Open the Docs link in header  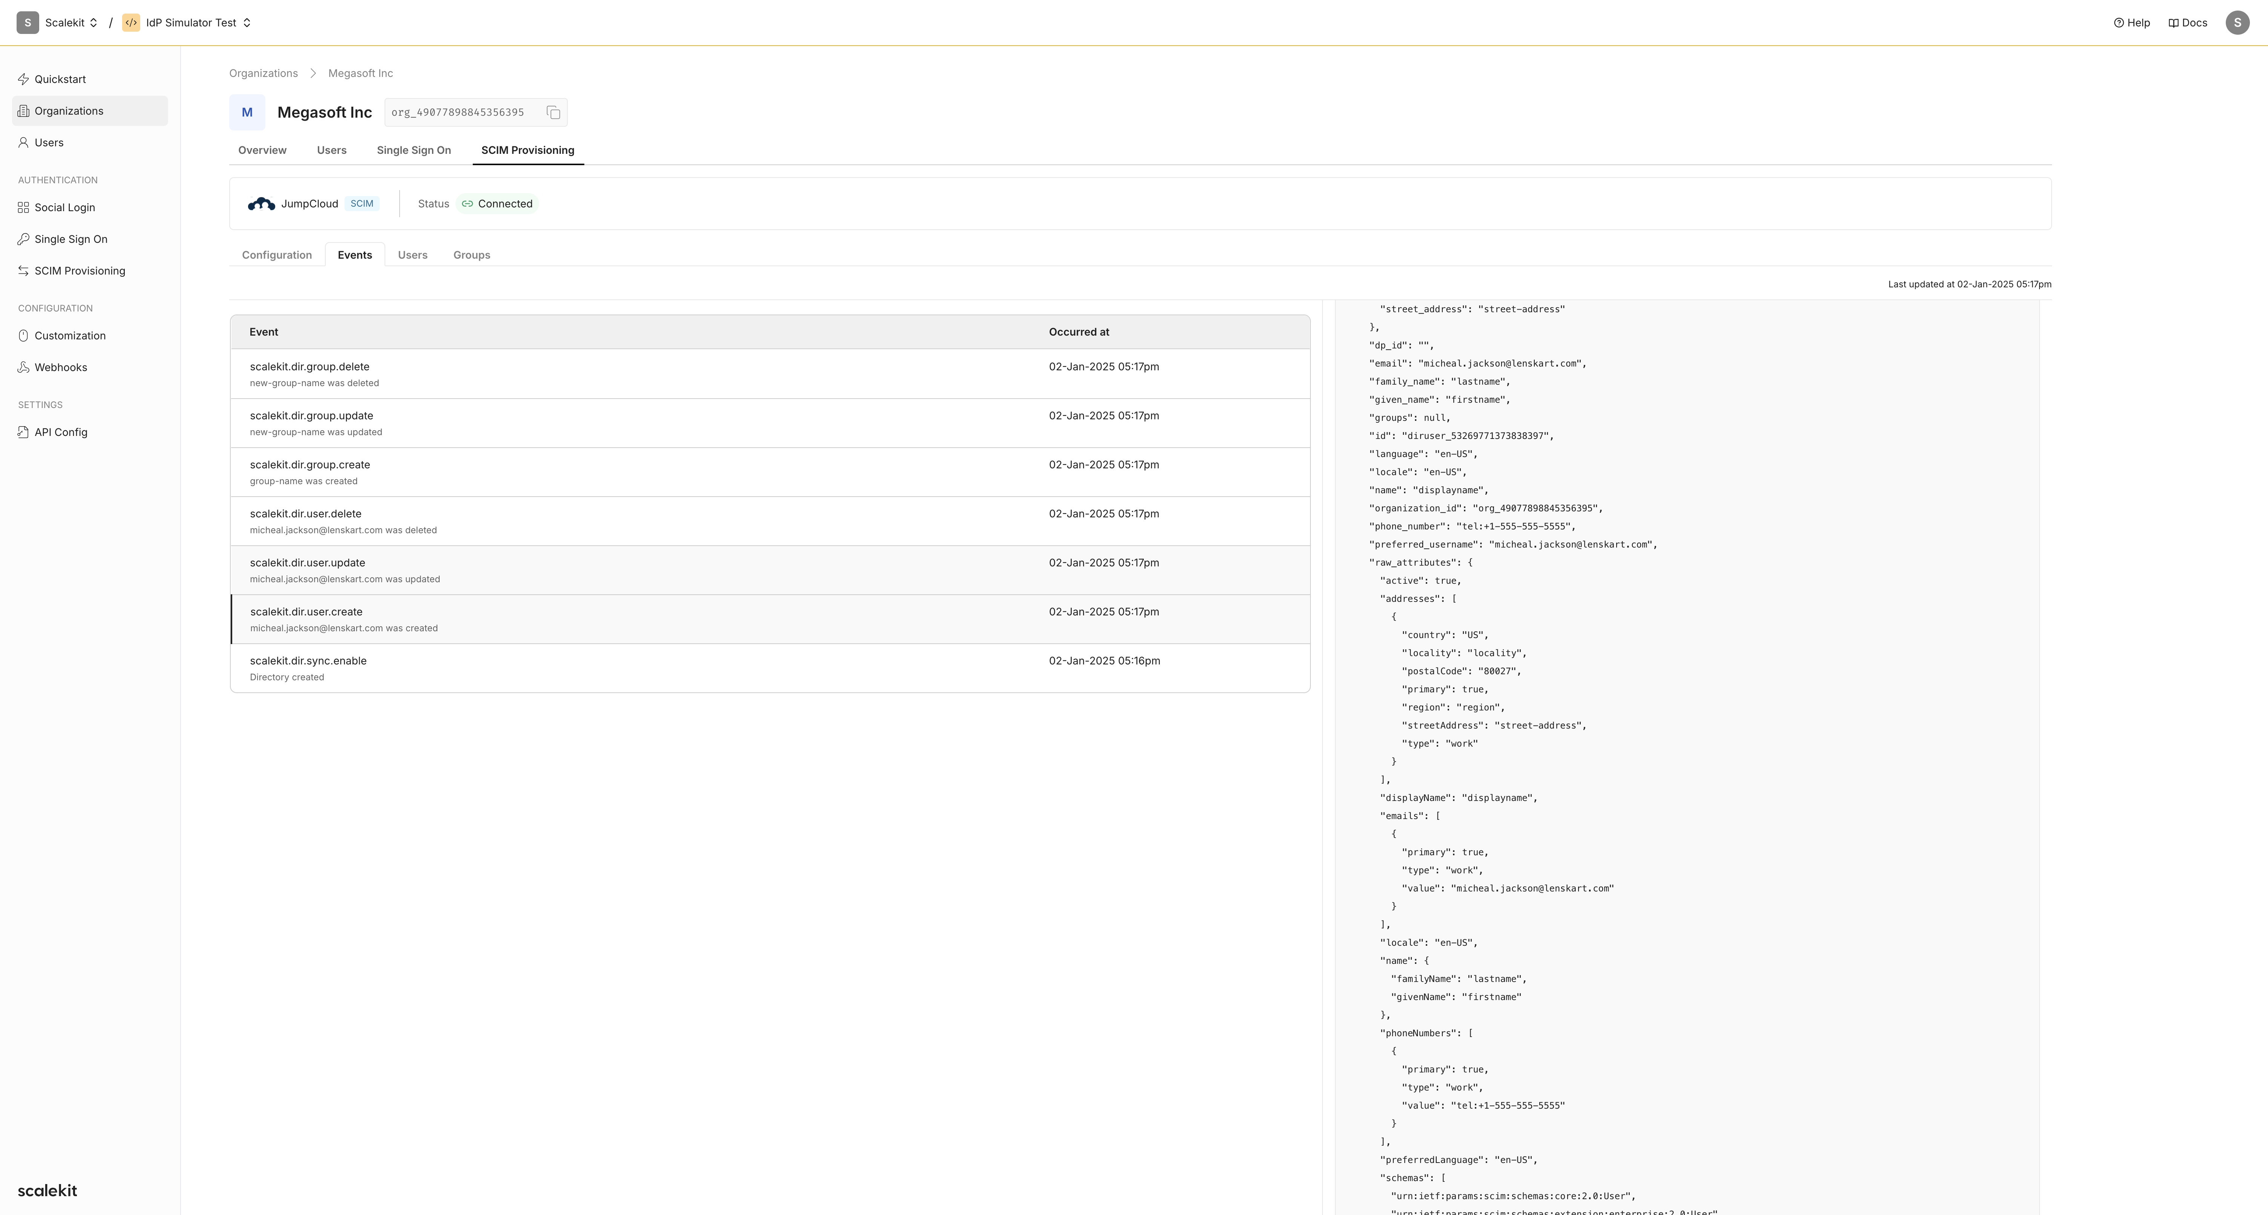(x=2187, y=23)
